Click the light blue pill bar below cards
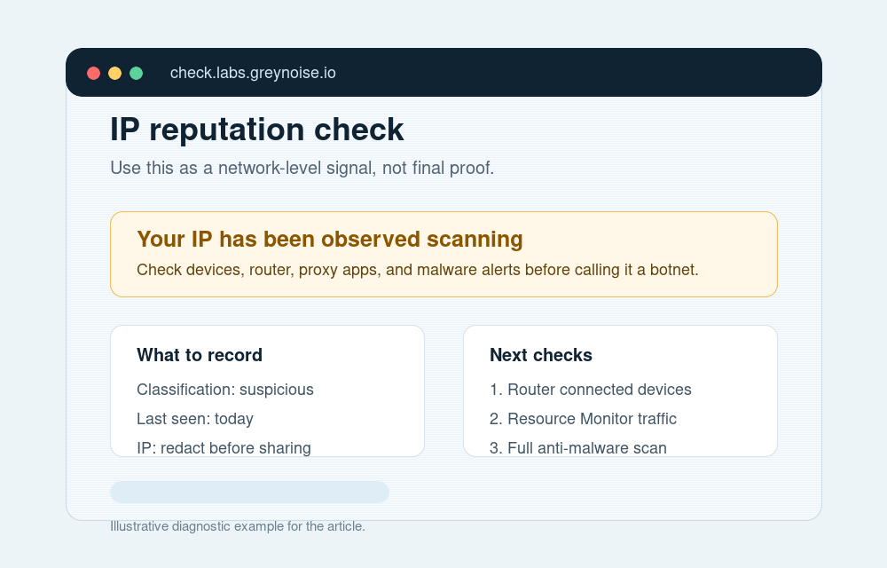The width and height of the screenshot is (887, 568). point(249,493)
